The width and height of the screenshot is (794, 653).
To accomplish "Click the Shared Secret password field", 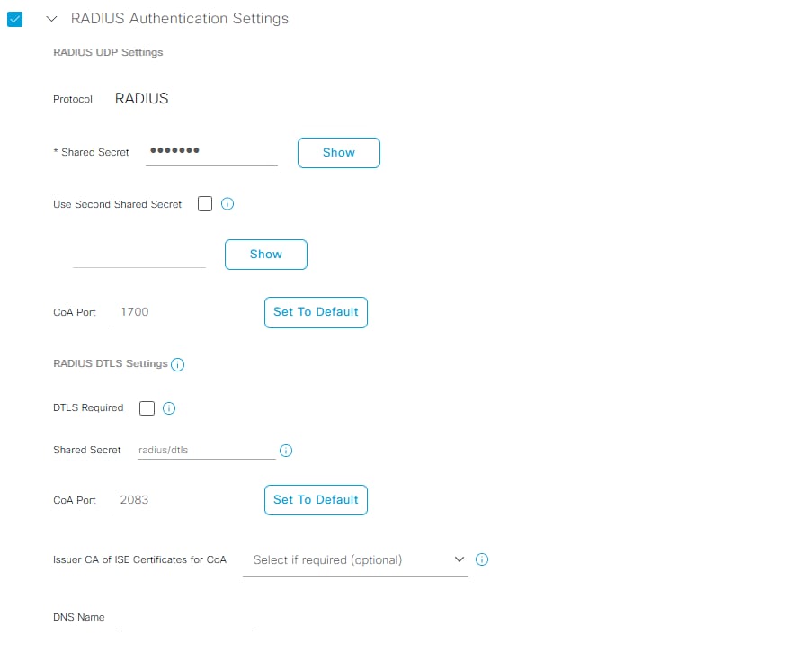I will [x=211, y=152].
